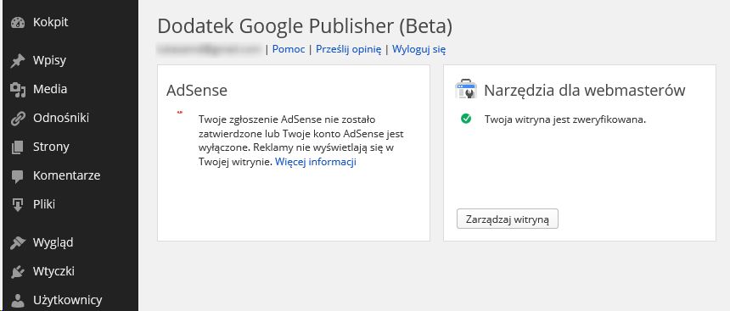Click the Narzędzia dla webmasterów heading
Image resolution: width=730 pixels, height=311 pixels.
[585, 90]
